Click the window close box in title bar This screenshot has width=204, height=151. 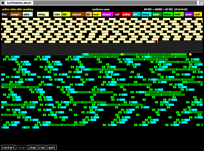pyautogui.click(x=3, y=3)
